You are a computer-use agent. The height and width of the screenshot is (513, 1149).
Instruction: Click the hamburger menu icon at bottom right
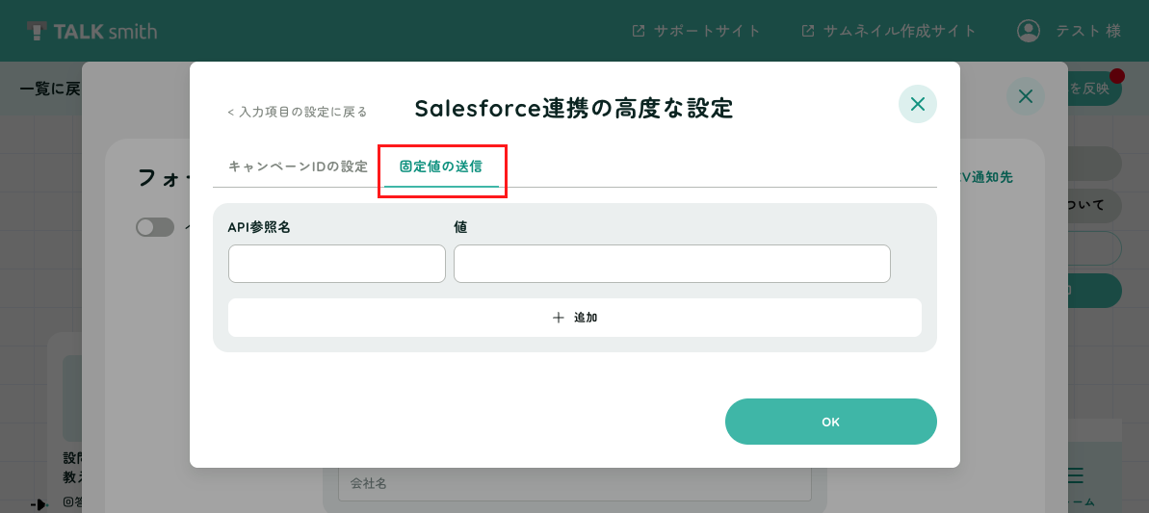1075,475
